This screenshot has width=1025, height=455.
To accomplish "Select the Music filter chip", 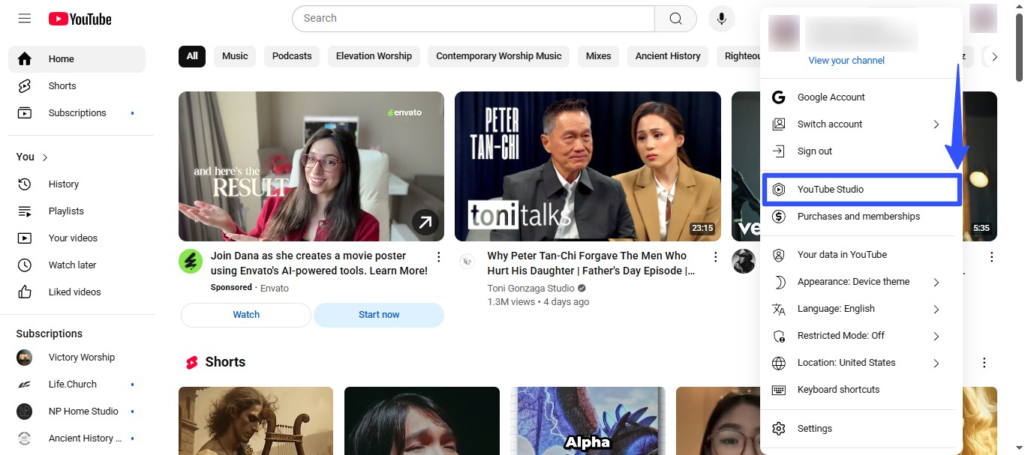I will point(234,55).
